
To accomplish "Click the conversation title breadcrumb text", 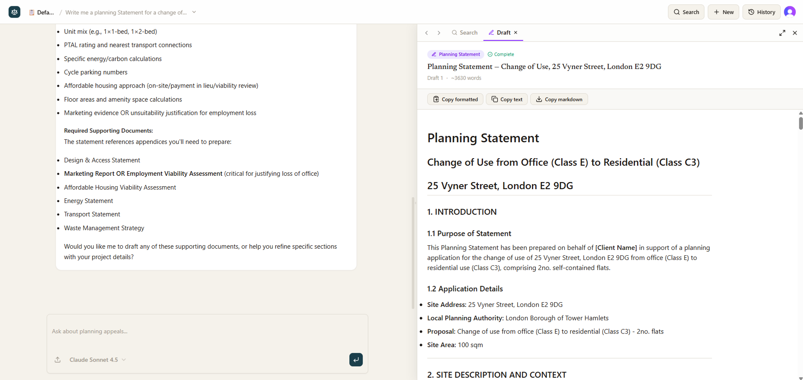I will click(x=126, y=13).
